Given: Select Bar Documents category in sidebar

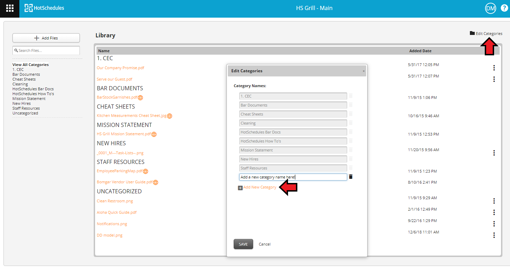Looking at the screenshot, I should [x=26, y=74].
